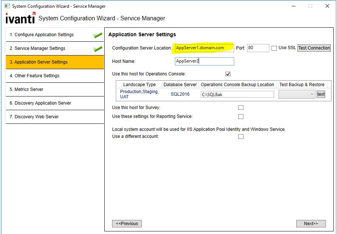Screen dimensions: 337x234
Task: Click the <<Previous button
Action: point(127,224)
